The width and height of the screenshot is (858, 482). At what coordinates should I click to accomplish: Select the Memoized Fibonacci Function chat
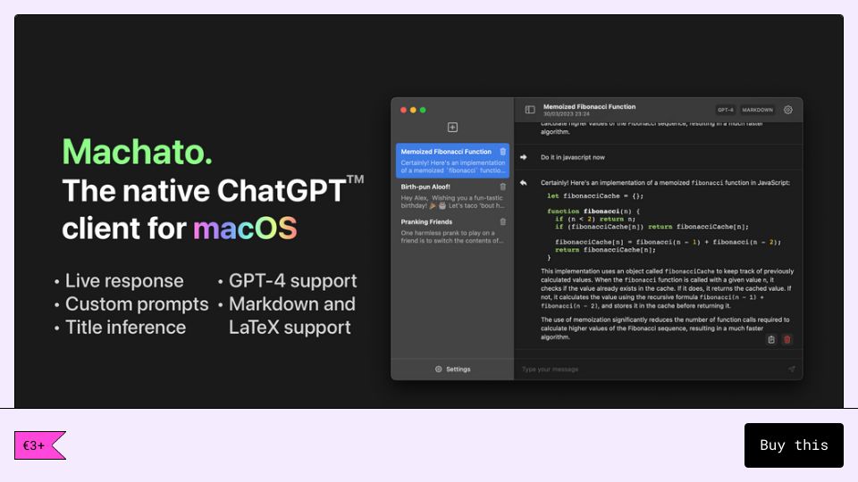pyautogui.click(x=452, y=161)
